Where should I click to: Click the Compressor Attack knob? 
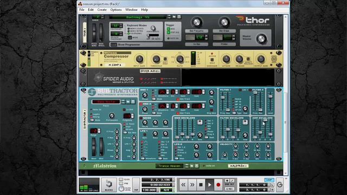point(226,59)
